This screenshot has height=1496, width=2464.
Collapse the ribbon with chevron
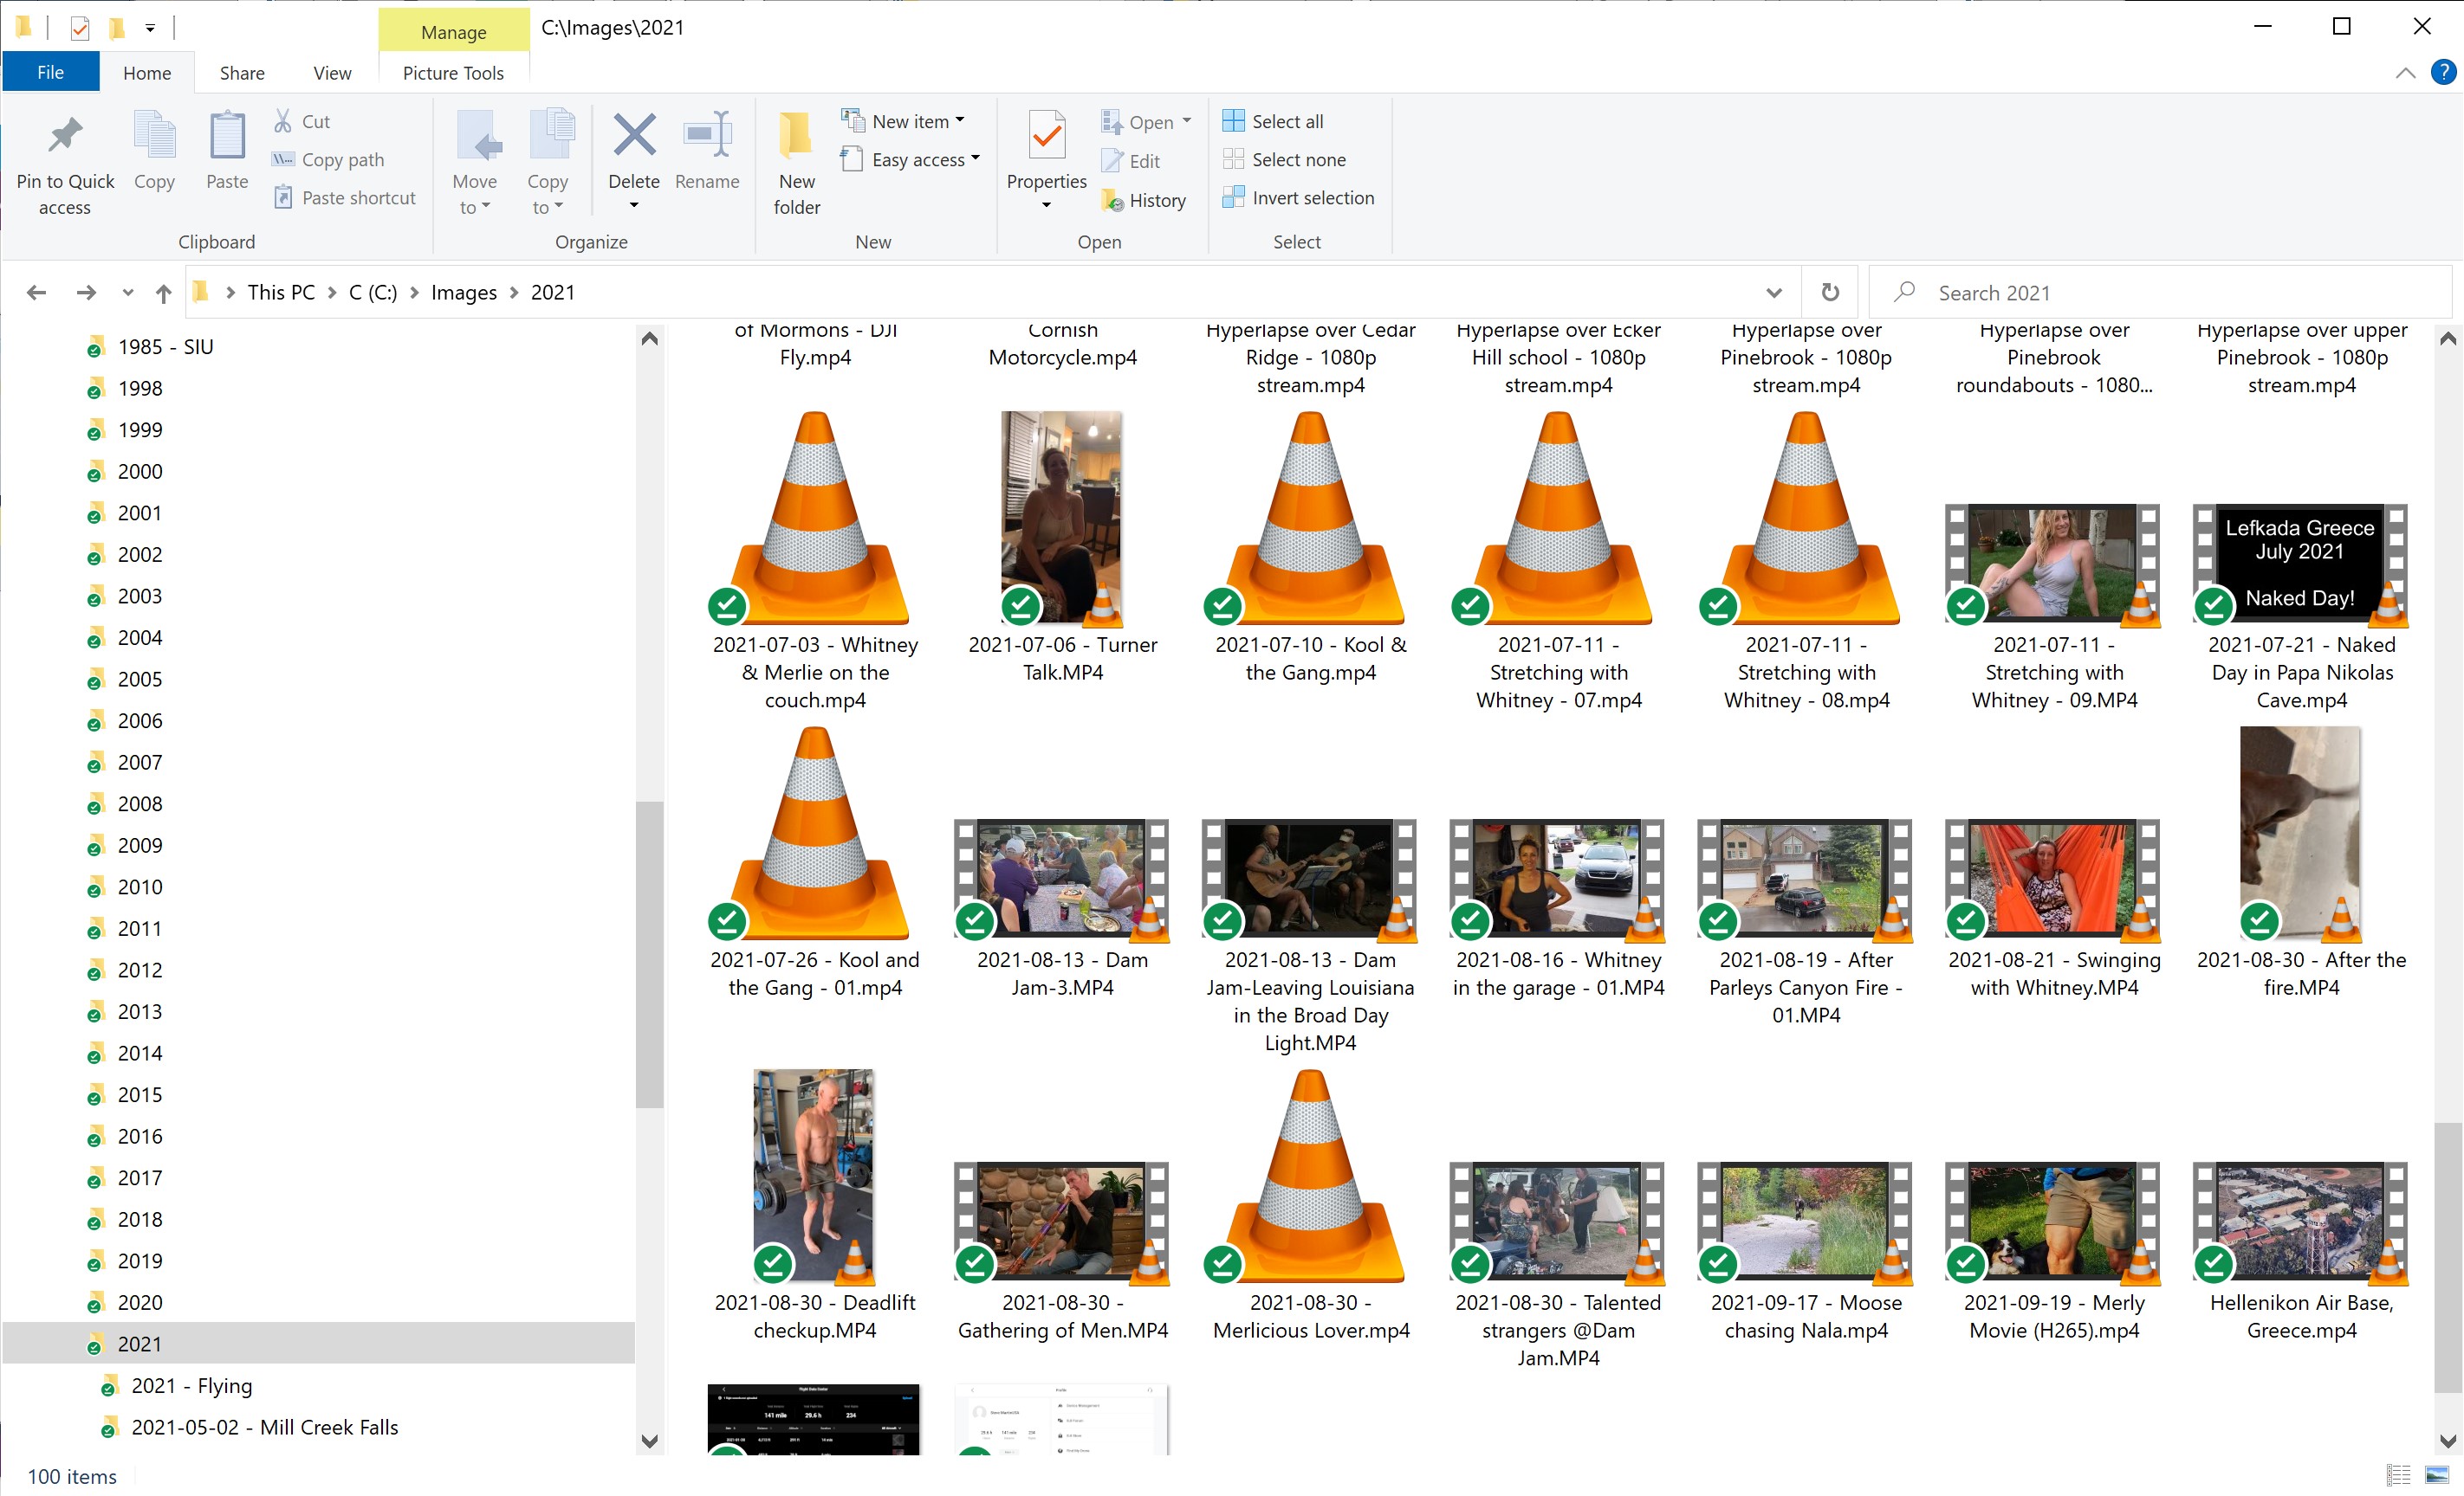[2406, 72]
